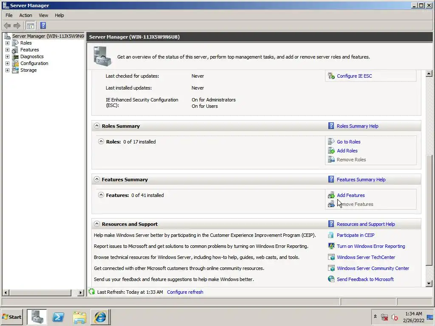The width and height of the screenshot is (435, 326).
Task: Click the Participate in CEIP icon
Action: click(x=331, y=235)
